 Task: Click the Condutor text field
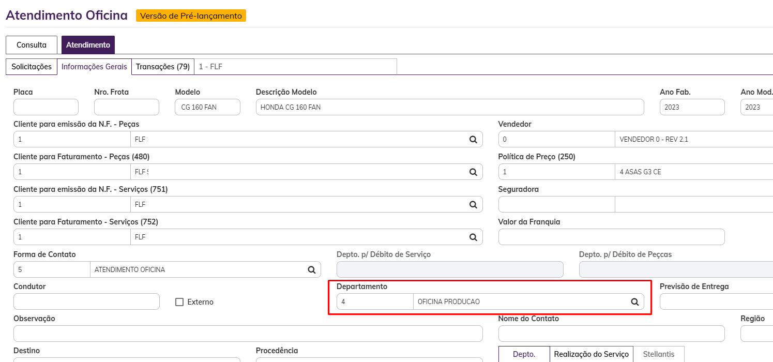pyautogui.click(x=86, y=301)
